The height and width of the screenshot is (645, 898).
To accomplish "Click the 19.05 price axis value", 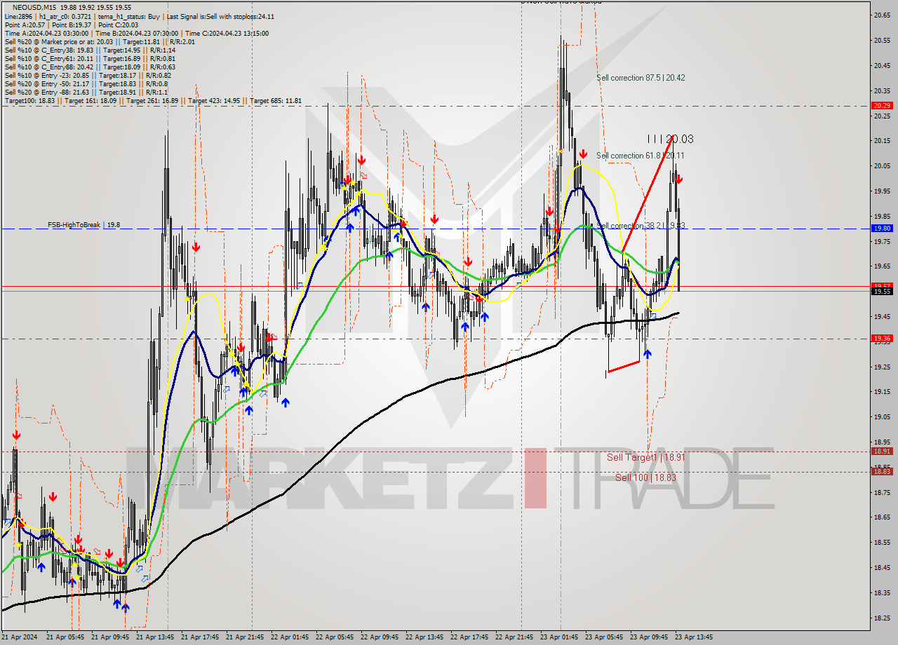I will pyautogui.click(x=882, y=416).
